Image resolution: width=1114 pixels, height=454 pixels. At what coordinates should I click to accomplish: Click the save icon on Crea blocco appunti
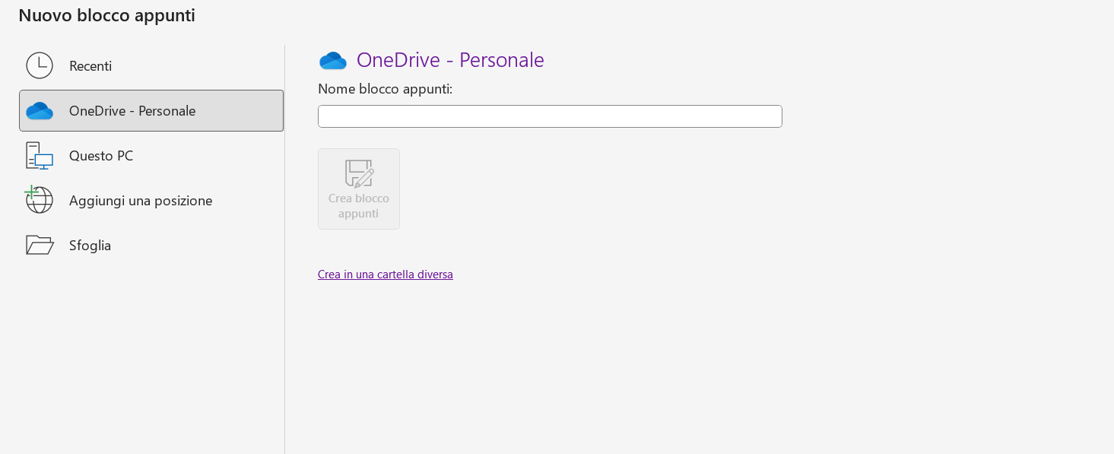[359, 173]
